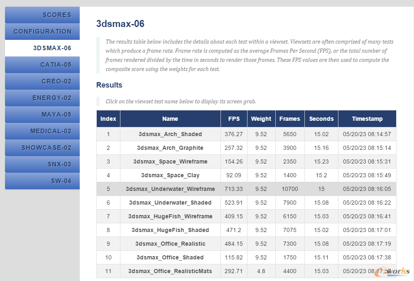The image size is (414, 281).
Task: Select FPS value 523.91
Action: point(234,203)
